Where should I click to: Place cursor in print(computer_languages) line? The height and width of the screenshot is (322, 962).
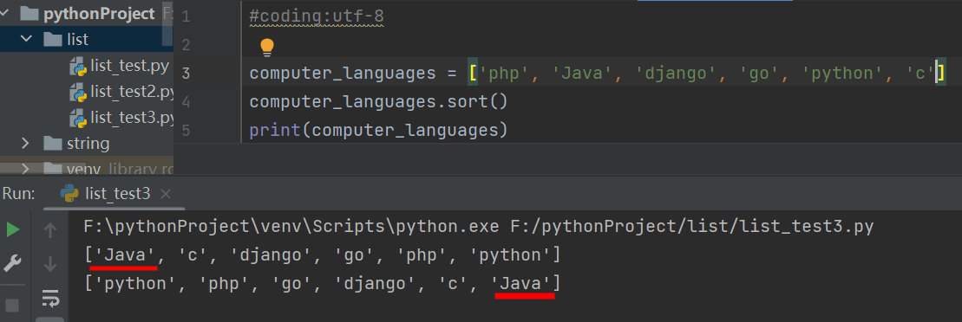(x=378, y=130)
